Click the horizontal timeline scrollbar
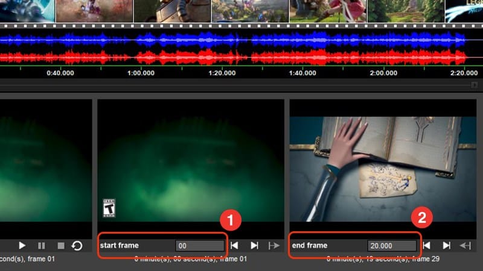483x271 pixels. point(235,85)
